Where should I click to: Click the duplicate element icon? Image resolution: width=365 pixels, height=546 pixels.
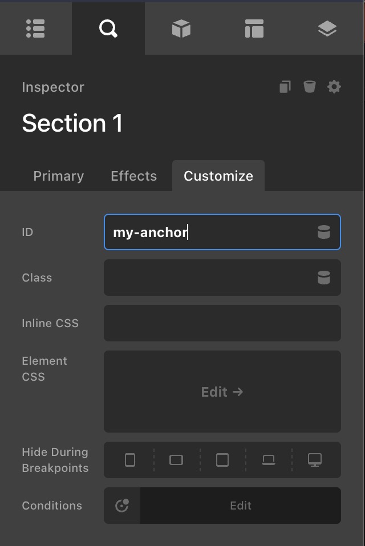coord(285,87)
